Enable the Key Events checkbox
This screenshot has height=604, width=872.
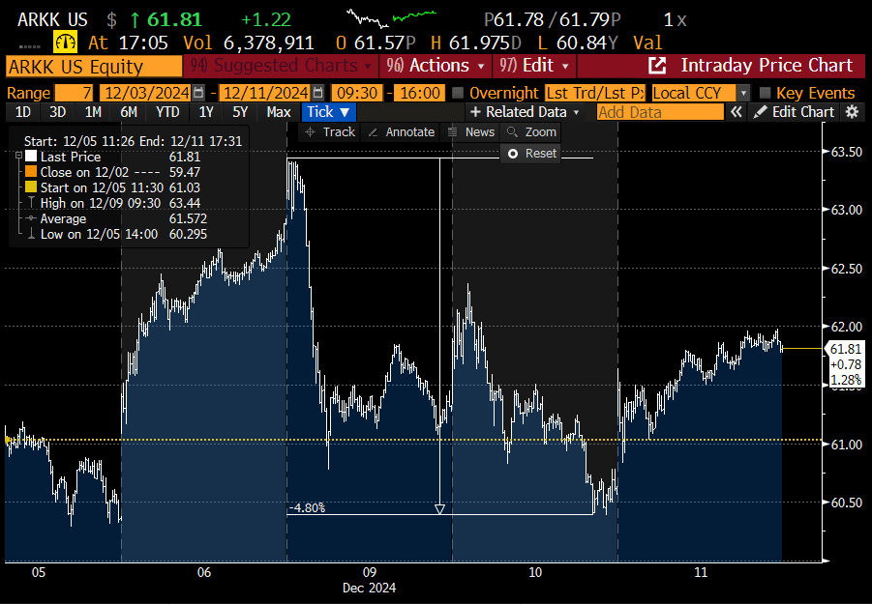[x=765, y=93]
